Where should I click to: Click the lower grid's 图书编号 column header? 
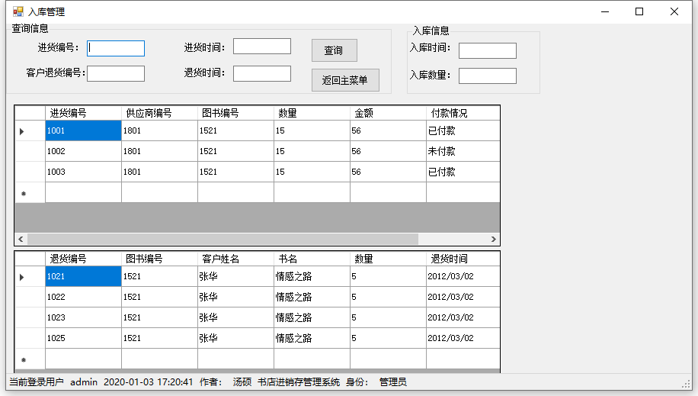pos(159,259)
